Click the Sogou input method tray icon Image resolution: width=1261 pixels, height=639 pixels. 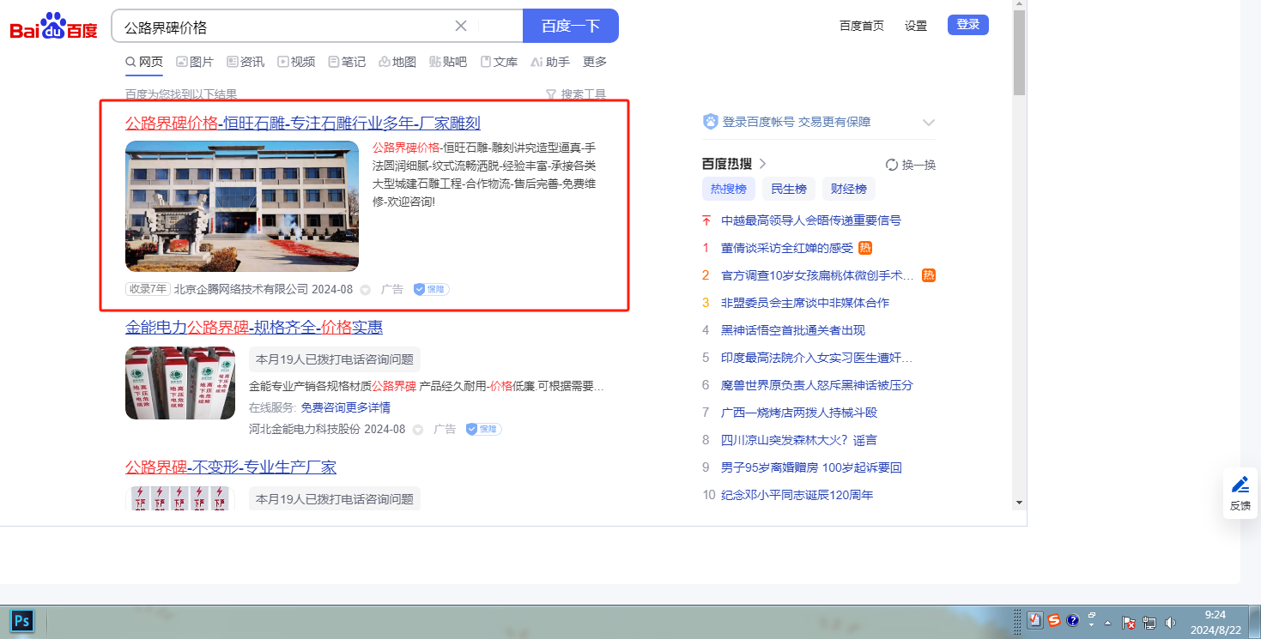(1054, 620)
